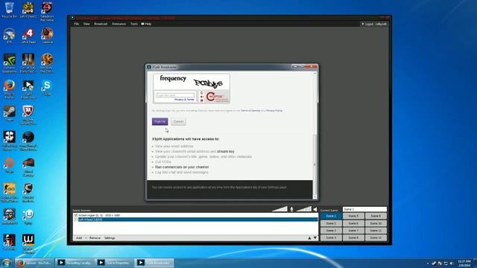Open the GeForce Experience desktop shortcut
The width and height of the screenshot is (477, 268).
[x=9, y=63]
